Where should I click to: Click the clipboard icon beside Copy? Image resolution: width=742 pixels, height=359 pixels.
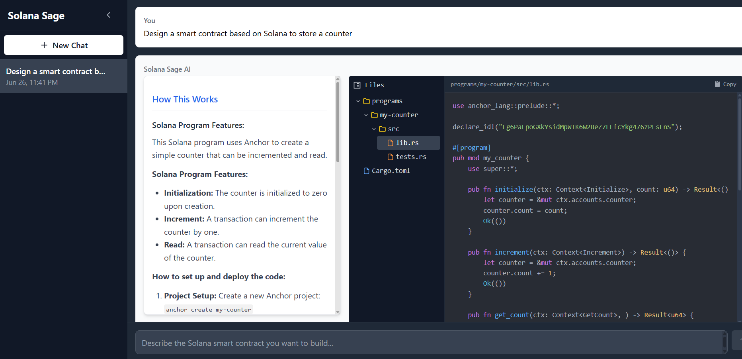coord(717,84)
